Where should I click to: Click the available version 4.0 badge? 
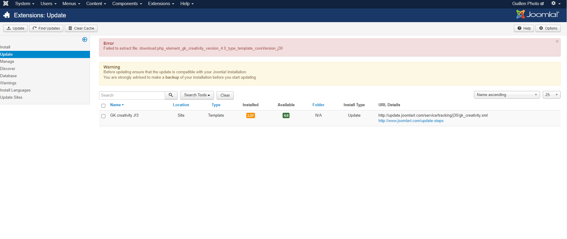(286, 115)
